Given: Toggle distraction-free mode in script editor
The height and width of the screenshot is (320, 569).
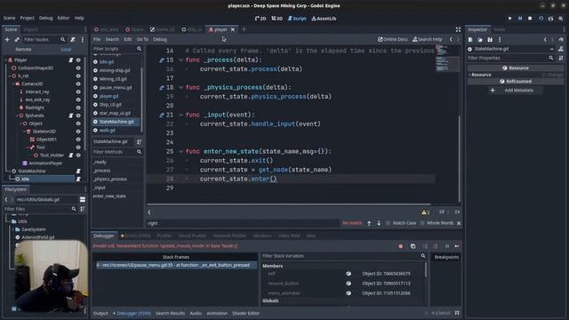Looking at the screenshot, I should click(458, 29).
